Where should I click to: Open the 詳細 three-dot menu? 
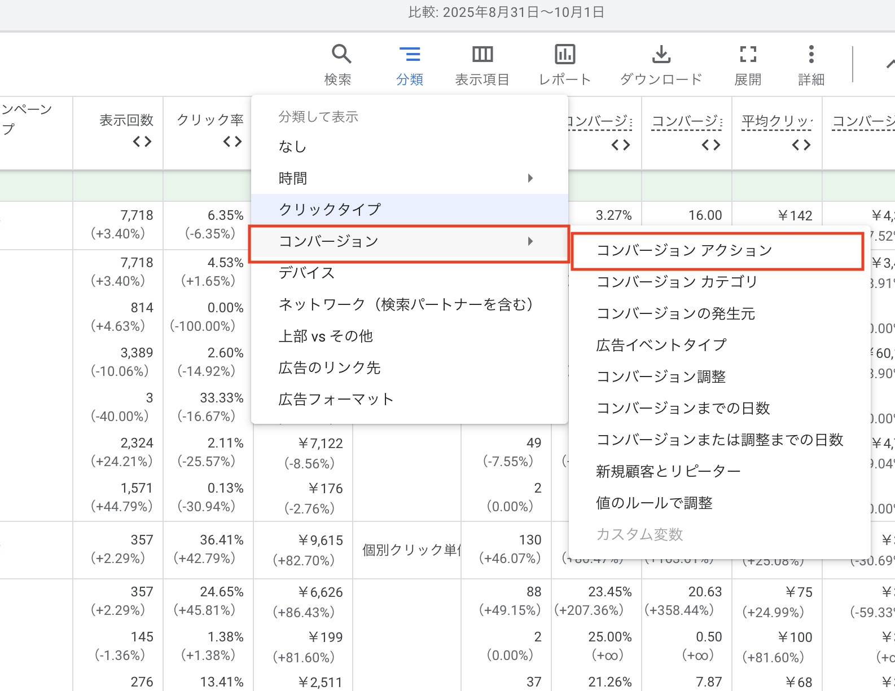click(x=811, y=55)
